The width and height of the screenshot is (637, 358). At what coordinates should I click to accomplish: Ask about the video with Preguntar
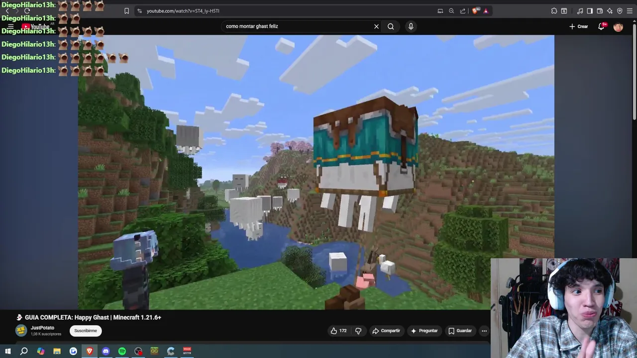click(424, 331)
